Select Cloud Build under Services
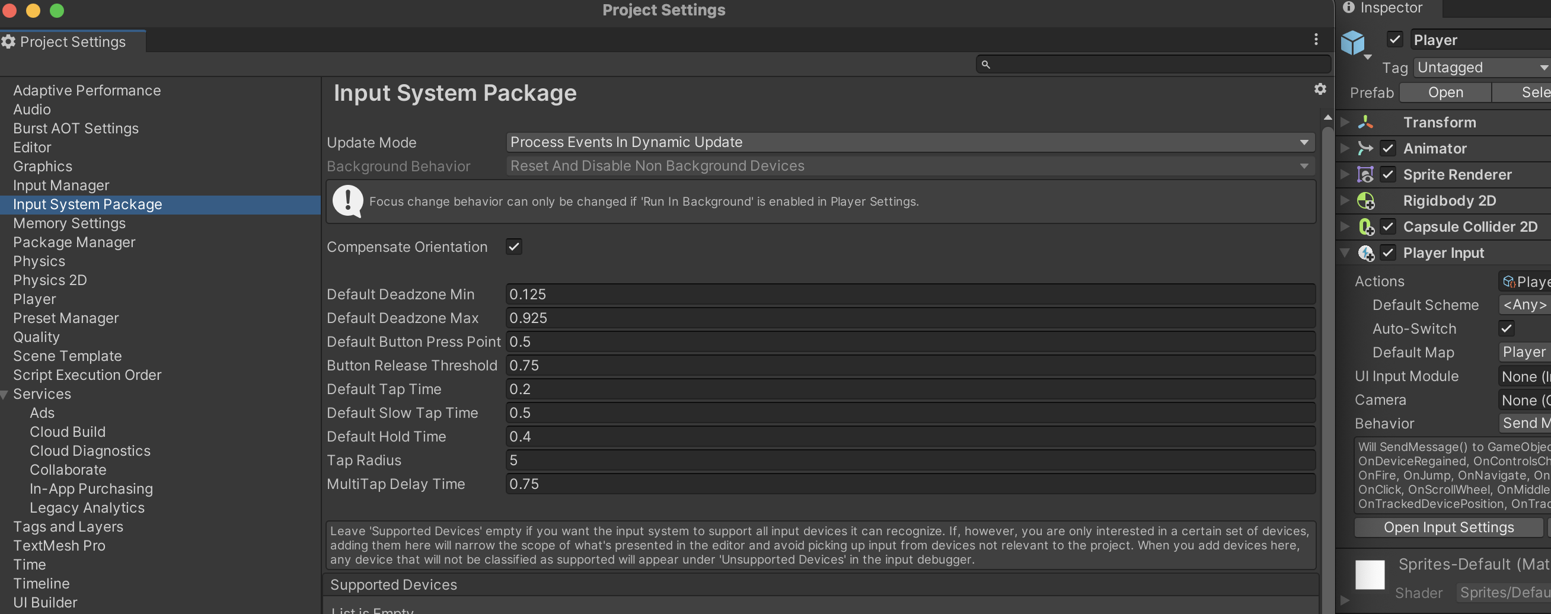The width and height of the screenshot is (1551, 614). tap(68, 431)
